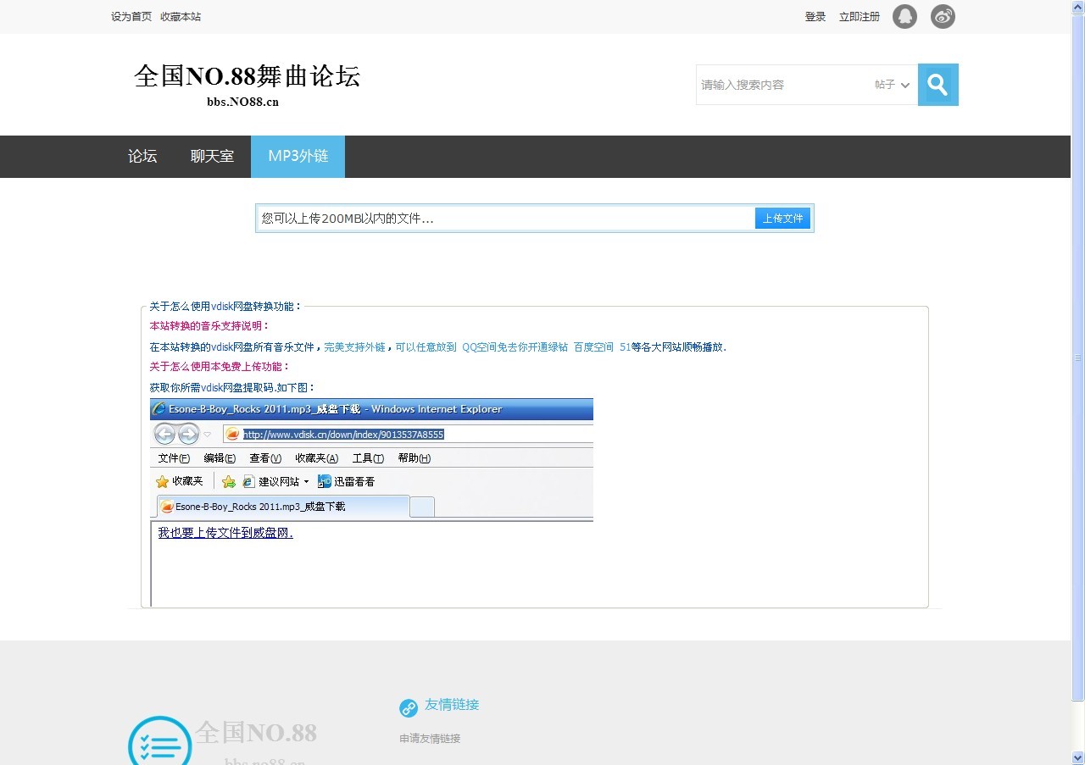Screen dimensions: 1085x765
Task: Click the 设为首页 link
Action: [131, 17]
